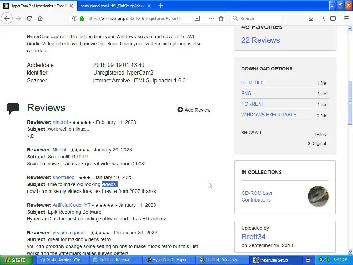Click the taskbar clock showing 3:42 AM
This screenshot has height=265, width=353.
340,260
